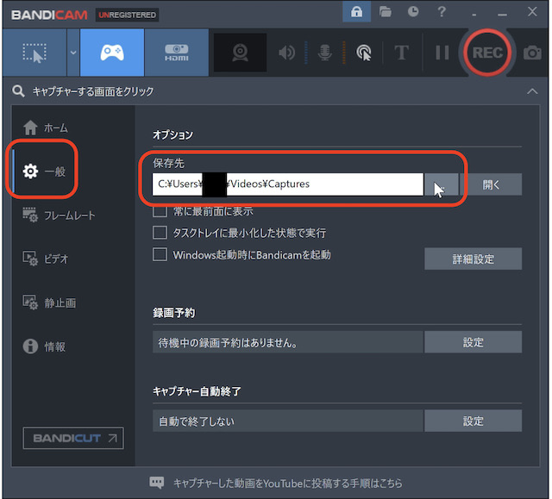552x499 pixels.
Task: Enable タスクトレイに最小化した状態で実行 checkbox
Action: tap(160, 233)
